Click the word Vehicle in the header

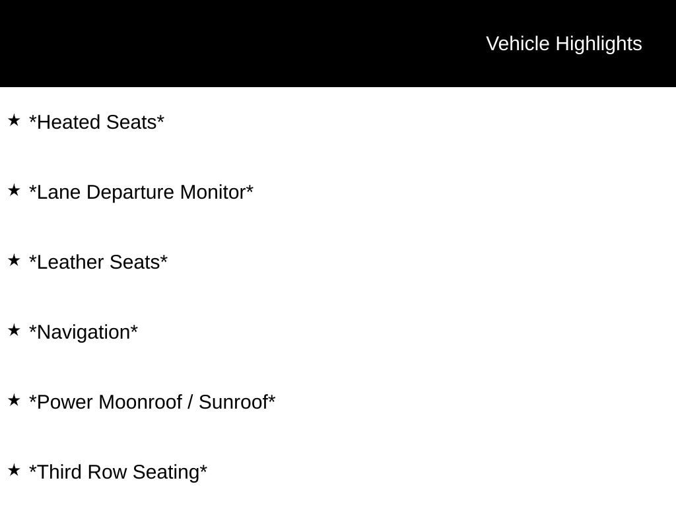[x=518, y=44]
